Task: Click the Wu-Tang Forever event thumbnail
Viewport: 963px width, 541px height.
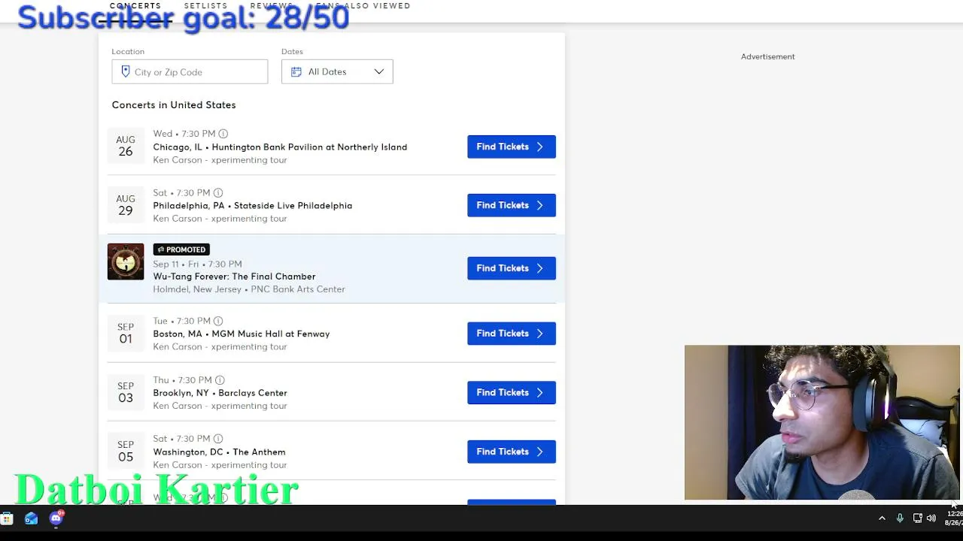Action: click(x=126, y=261)
